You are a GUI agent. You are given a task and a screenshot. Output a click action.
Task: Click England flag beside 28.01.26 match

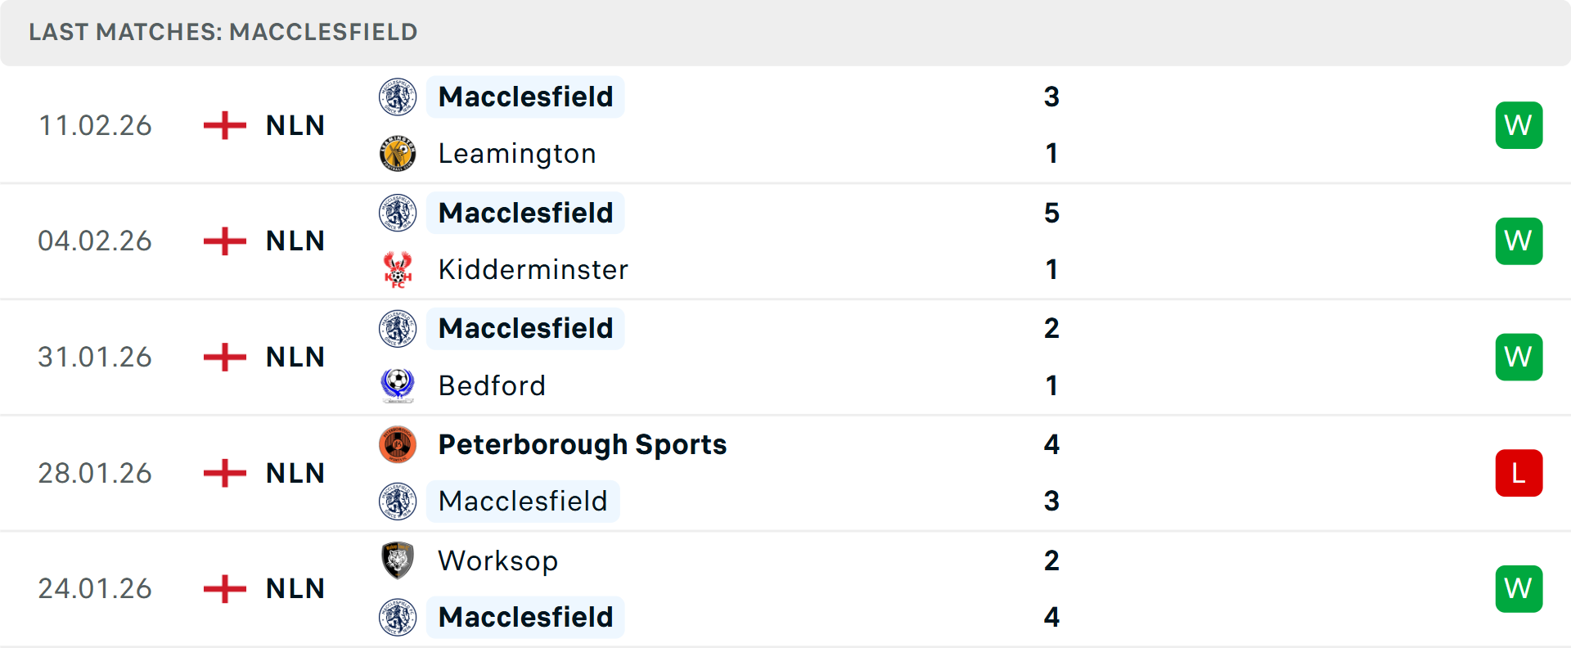[x=225, y=473]
